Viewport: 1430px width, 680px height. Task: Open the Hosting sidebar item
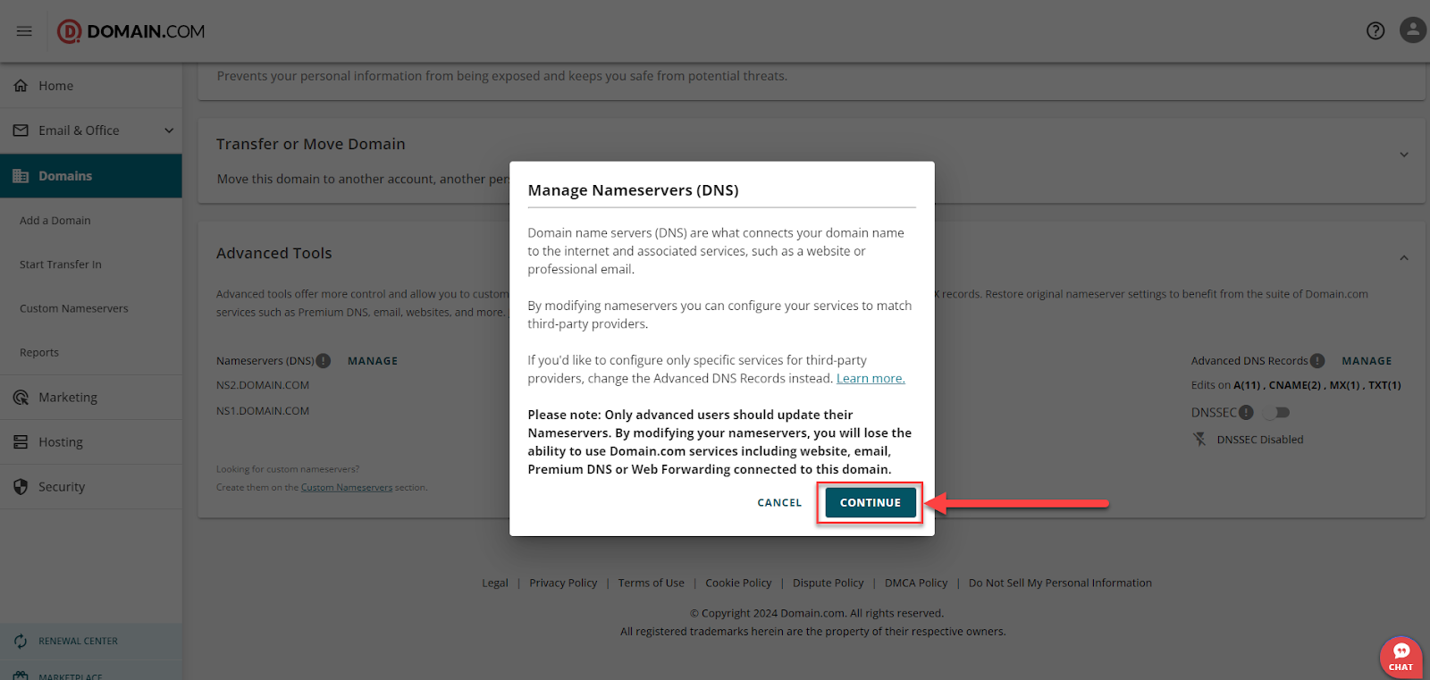91,442
